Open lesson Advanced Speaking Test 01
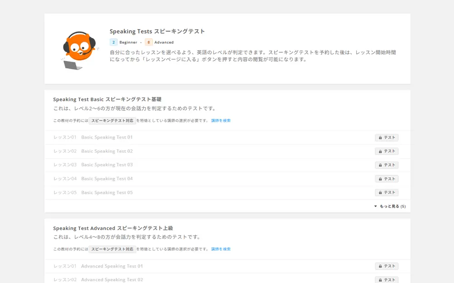Viewport: 454px width, 283px height. coord(112,266)
